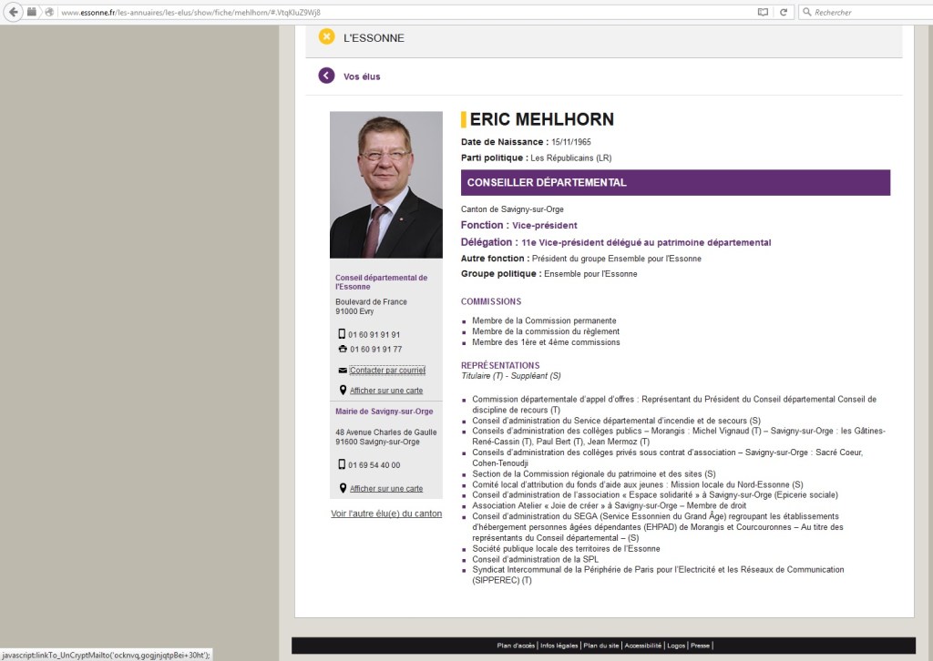Open 'Infos légales' footer link
The width and height of the screenshot is (933, 661).
click(x=559, y=646)
